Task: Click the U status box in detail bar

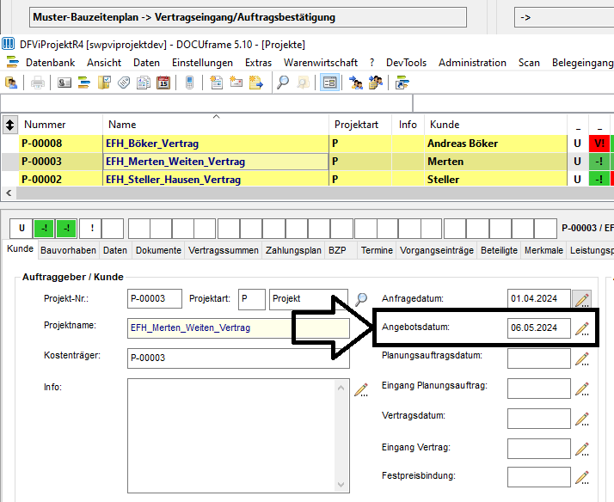Action: [21, 228]
